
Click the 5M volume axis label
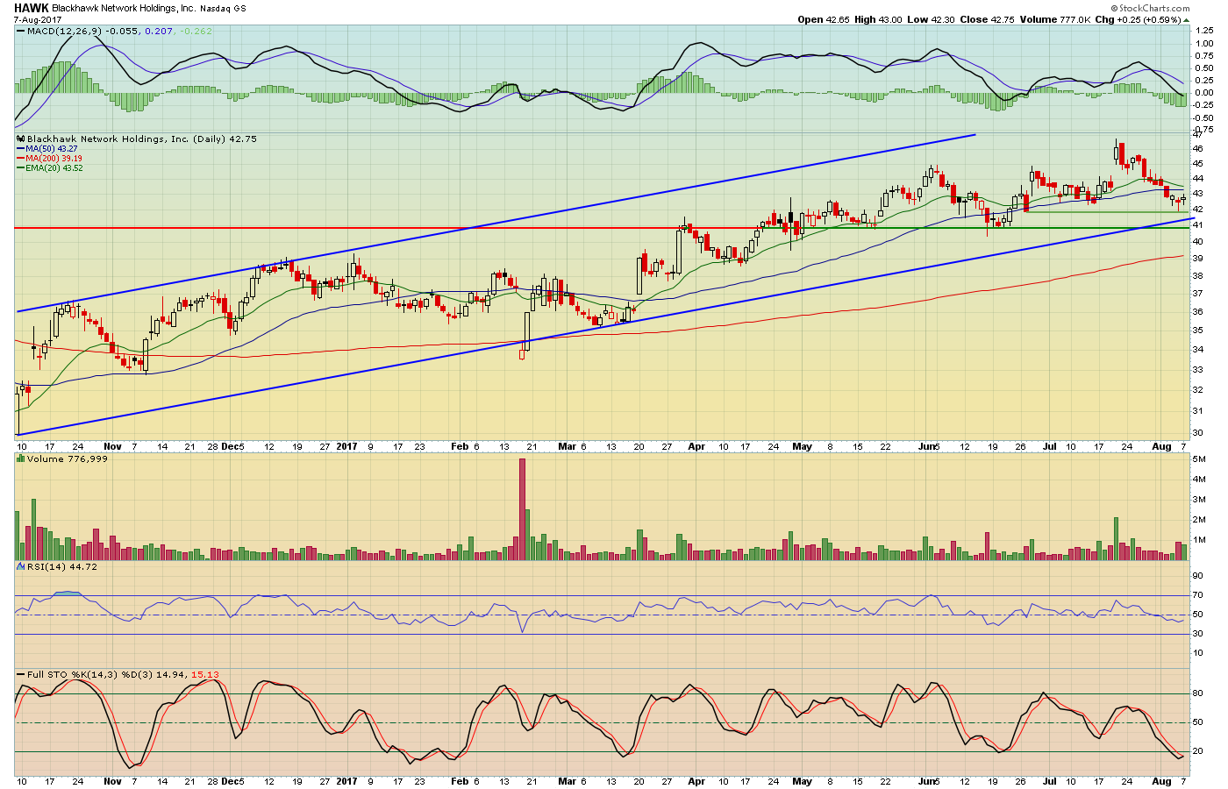pyautogui.click(x=1199, y=459)
